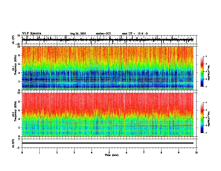Click the "6" kHz tick on ch.2 spectrogram
Image resolution: width=221 pixels, height=171 pixels.
click(x=19, y=110)
